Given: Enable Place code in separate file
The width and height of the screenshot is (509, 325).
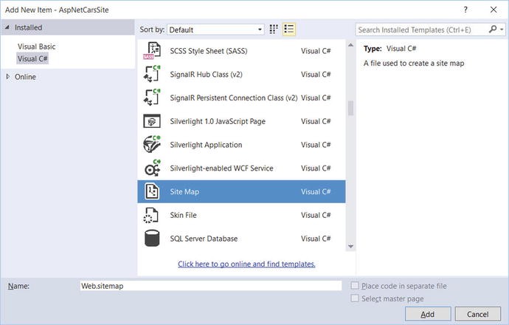Looking at the screenshot, I should (x=355, y=286).
